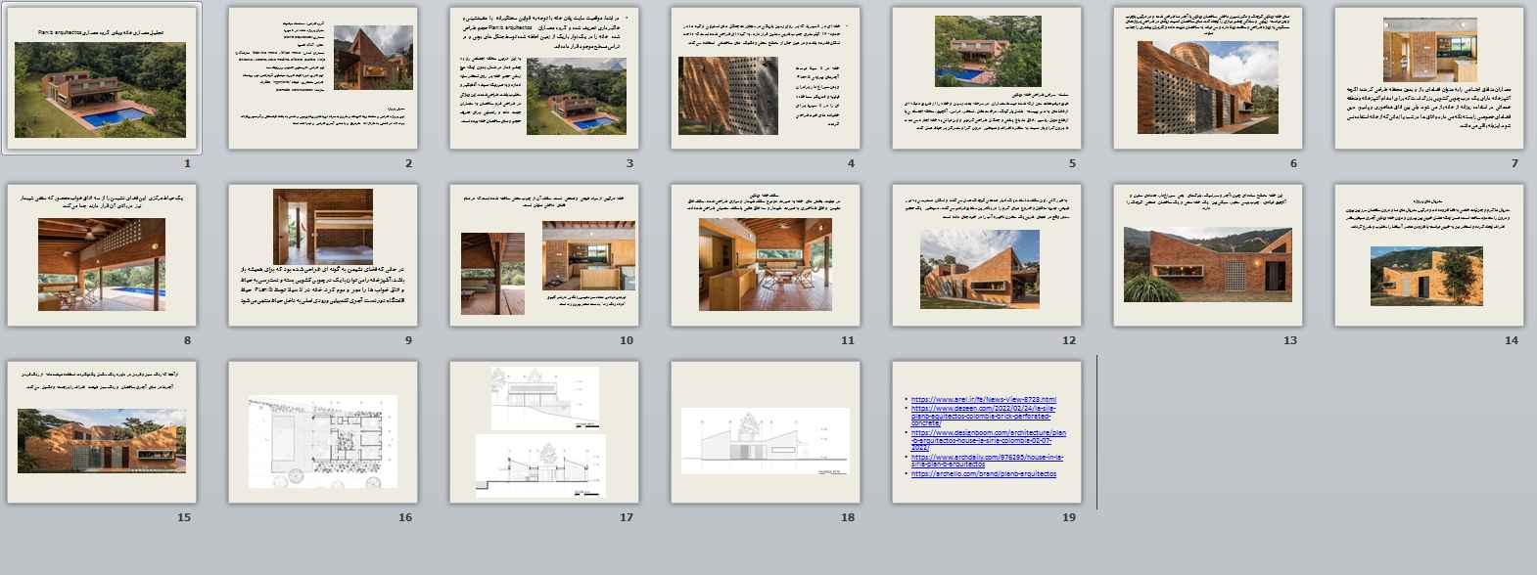This screenshot has height=575, width=1537.
Task: Select slide 15 thumbnail
Action: click(102, 432)
